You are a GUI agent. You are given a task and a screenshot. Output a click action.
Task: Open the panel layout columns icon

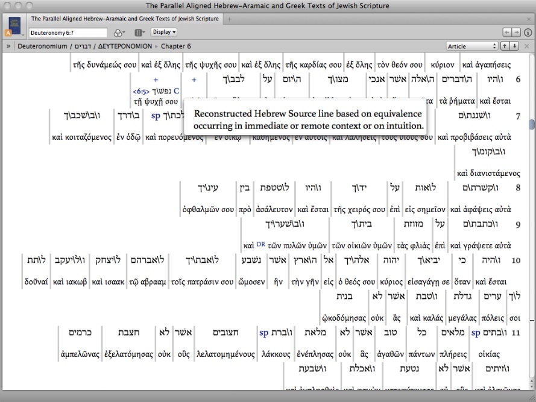coord(139,33)
